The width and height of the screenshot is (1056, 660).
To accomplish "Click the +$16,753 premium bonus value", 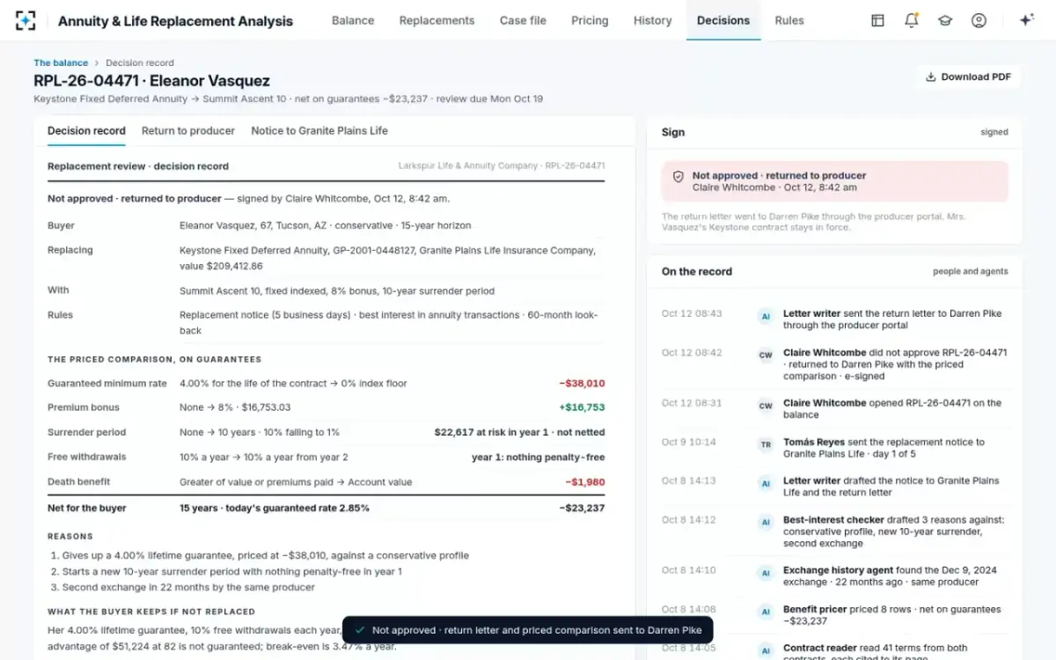I will [x=582, y=407].
